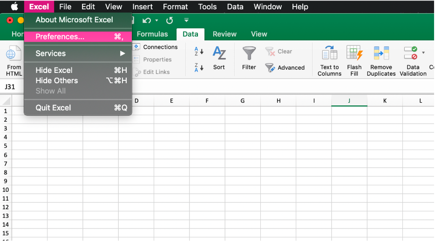Image resolution: width=435 pixels, height=242 pixels.
Task: Select Preferences... from the Excel menu
Action: click(x=78, y=37)
